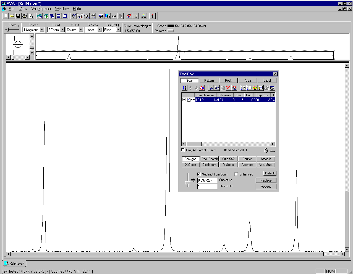Click the copy icon in ToolBox toolbar

tap(217, 88)
